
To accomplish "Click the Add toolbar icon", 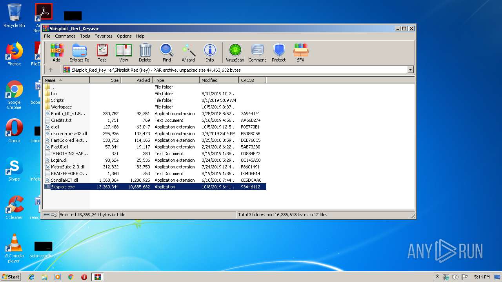I will point(56,52).
